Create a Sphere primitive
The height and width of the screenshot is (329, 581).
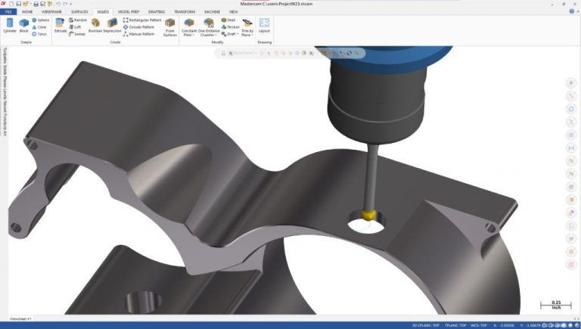pos(40,20)
